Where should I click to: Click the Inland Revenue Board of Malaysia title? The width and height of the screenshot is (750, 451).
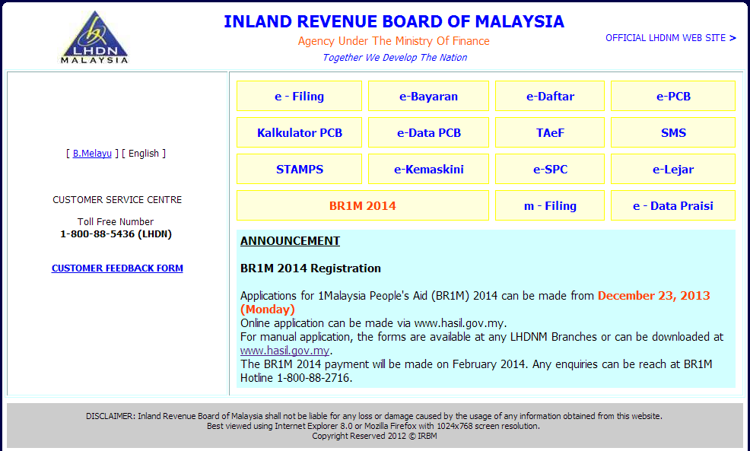(394, 21)
